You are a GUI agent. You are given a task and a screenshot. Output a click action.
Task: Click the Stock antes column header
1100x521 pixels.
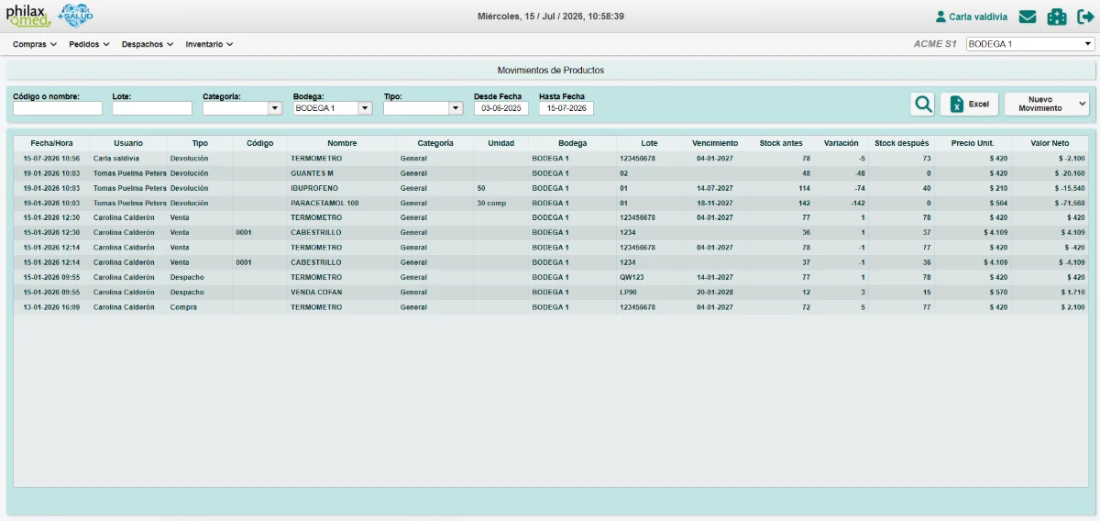point(781,143)
